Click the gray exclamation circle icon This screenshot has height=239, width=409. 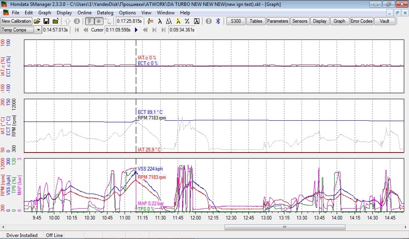point(209,21)
